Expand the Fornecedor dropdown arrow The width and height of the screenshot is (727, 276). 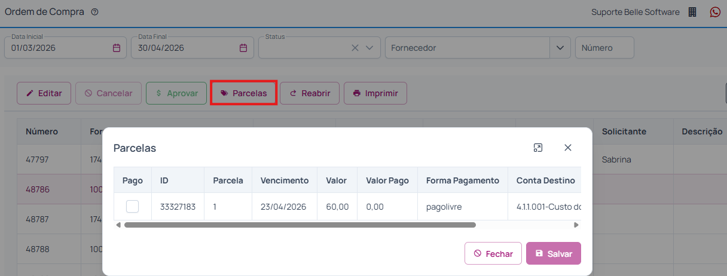pyautogui.click(x=560, y=48)
